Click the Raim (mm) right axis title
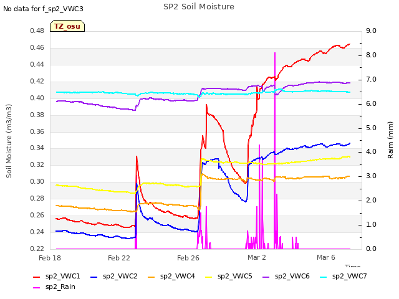The image size is (399, 299). pyautogui.click(x=390, y=140)
